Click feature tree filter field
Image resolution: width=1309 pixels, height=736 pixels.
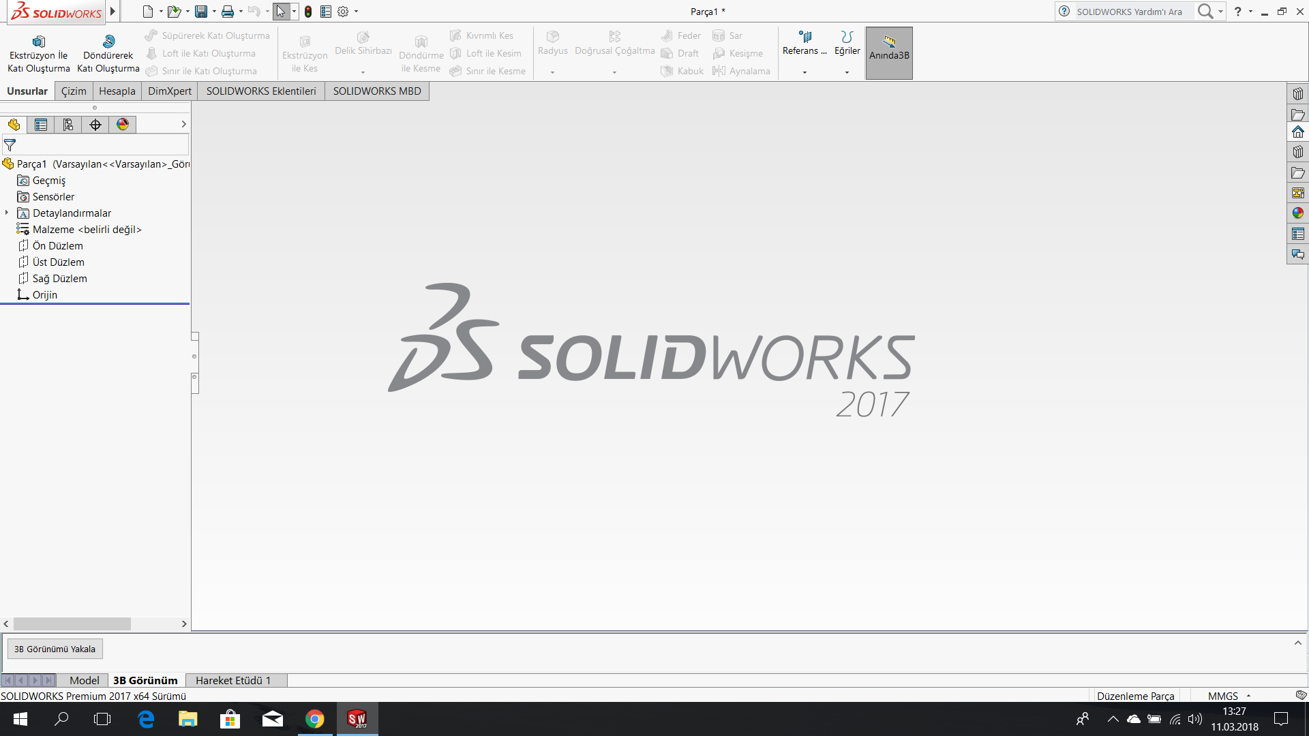point(95,144)
